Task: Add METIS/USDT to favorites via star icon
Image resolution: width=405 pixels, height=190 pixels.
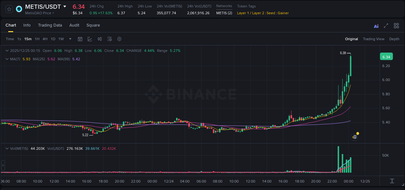Action: click(x=9, y=9)
